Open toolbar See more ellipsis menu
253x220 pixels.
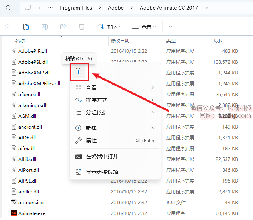[171, 27]
